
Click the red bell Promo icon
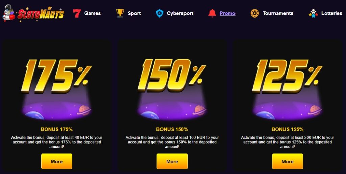(x=212, y=13)
